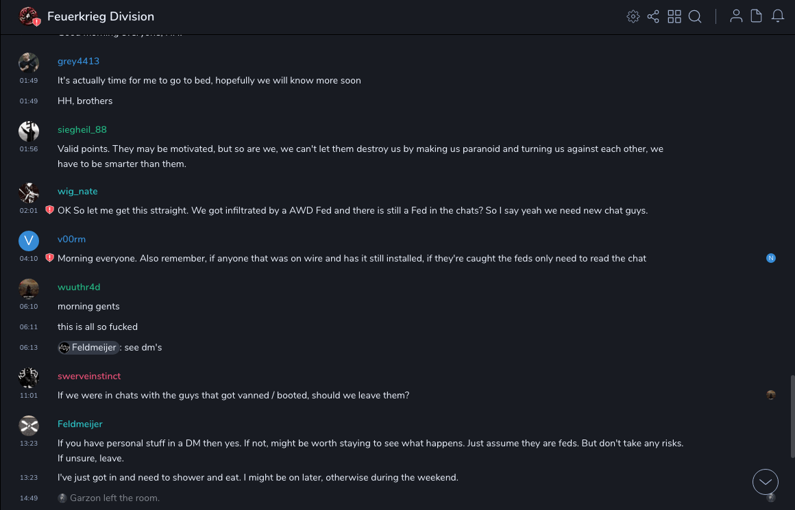Click the blue N read receipt badge
Viewport: 795px width, 510px height.
click(771, 258)
